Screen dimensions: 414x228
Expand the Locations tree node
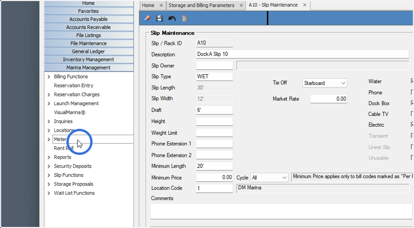(x=49, y=130)
